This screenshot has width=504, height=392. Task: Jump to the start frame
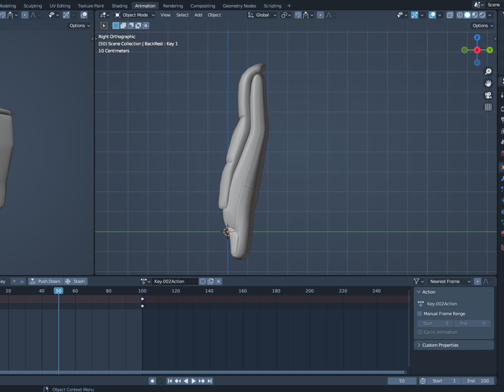(170, 381)
